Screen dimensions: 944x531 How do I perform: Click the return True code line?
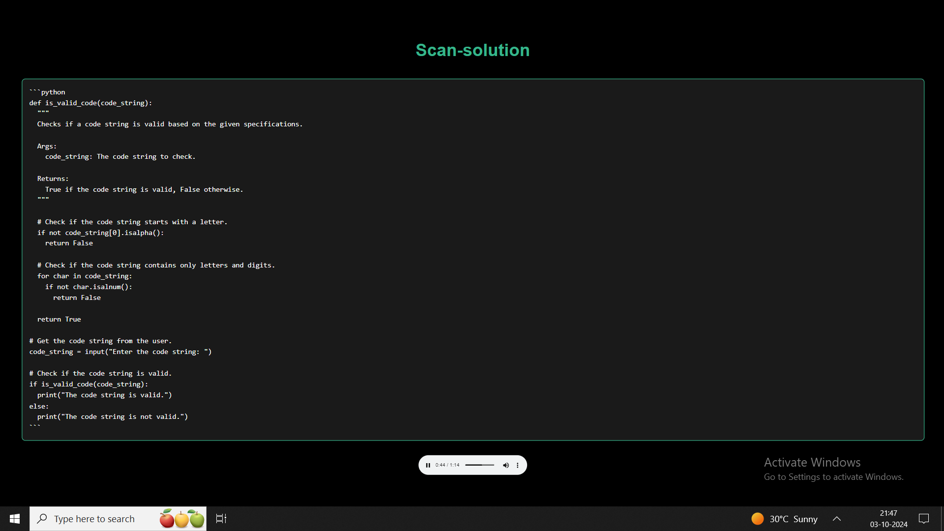[59, 319]
